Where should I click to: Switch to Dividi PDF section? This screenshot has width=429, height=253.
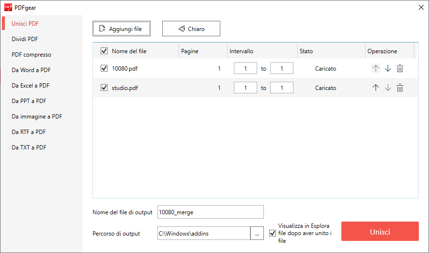click(25, 39)
